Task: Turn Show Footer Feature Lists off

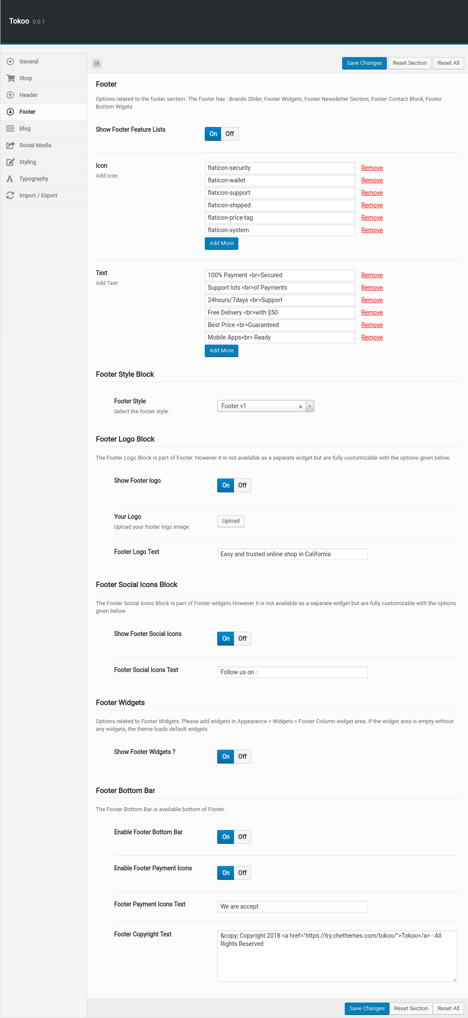Action: point(230,134)
